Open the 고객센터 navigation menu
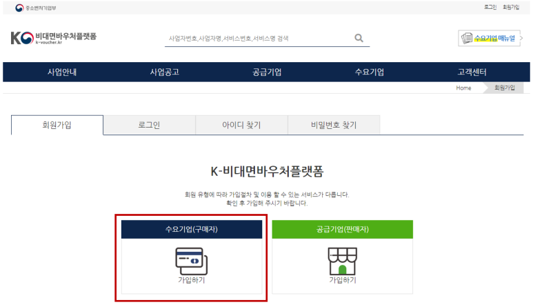Screen dimensions: 533x307 click(x=472, y=72)
